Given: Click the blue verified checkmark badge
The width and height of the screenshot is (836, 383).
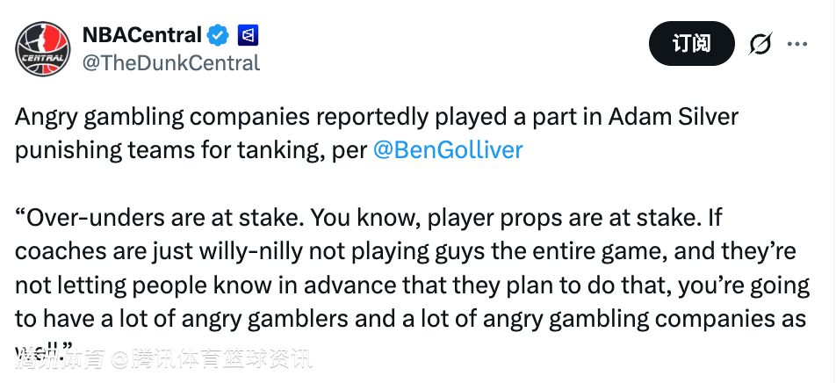Looking at the screenshot, I should 218,36.
